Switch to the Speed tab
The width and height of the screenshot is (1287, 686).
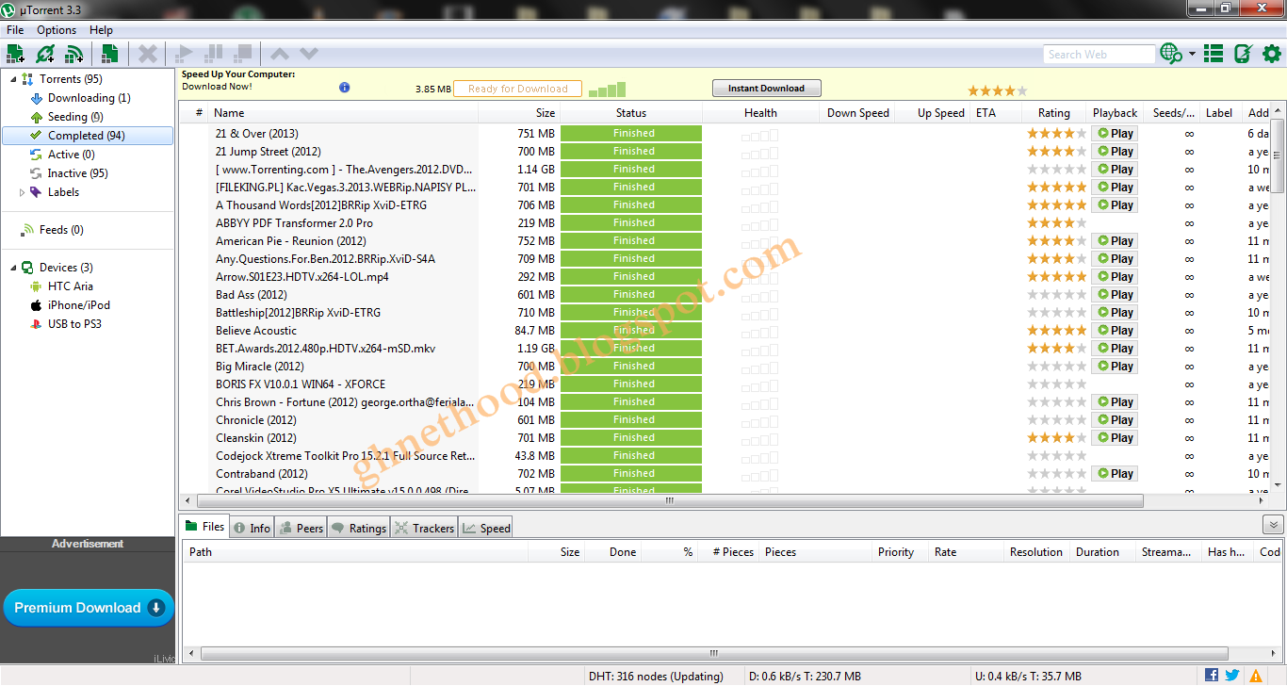(x=486, y=528)
